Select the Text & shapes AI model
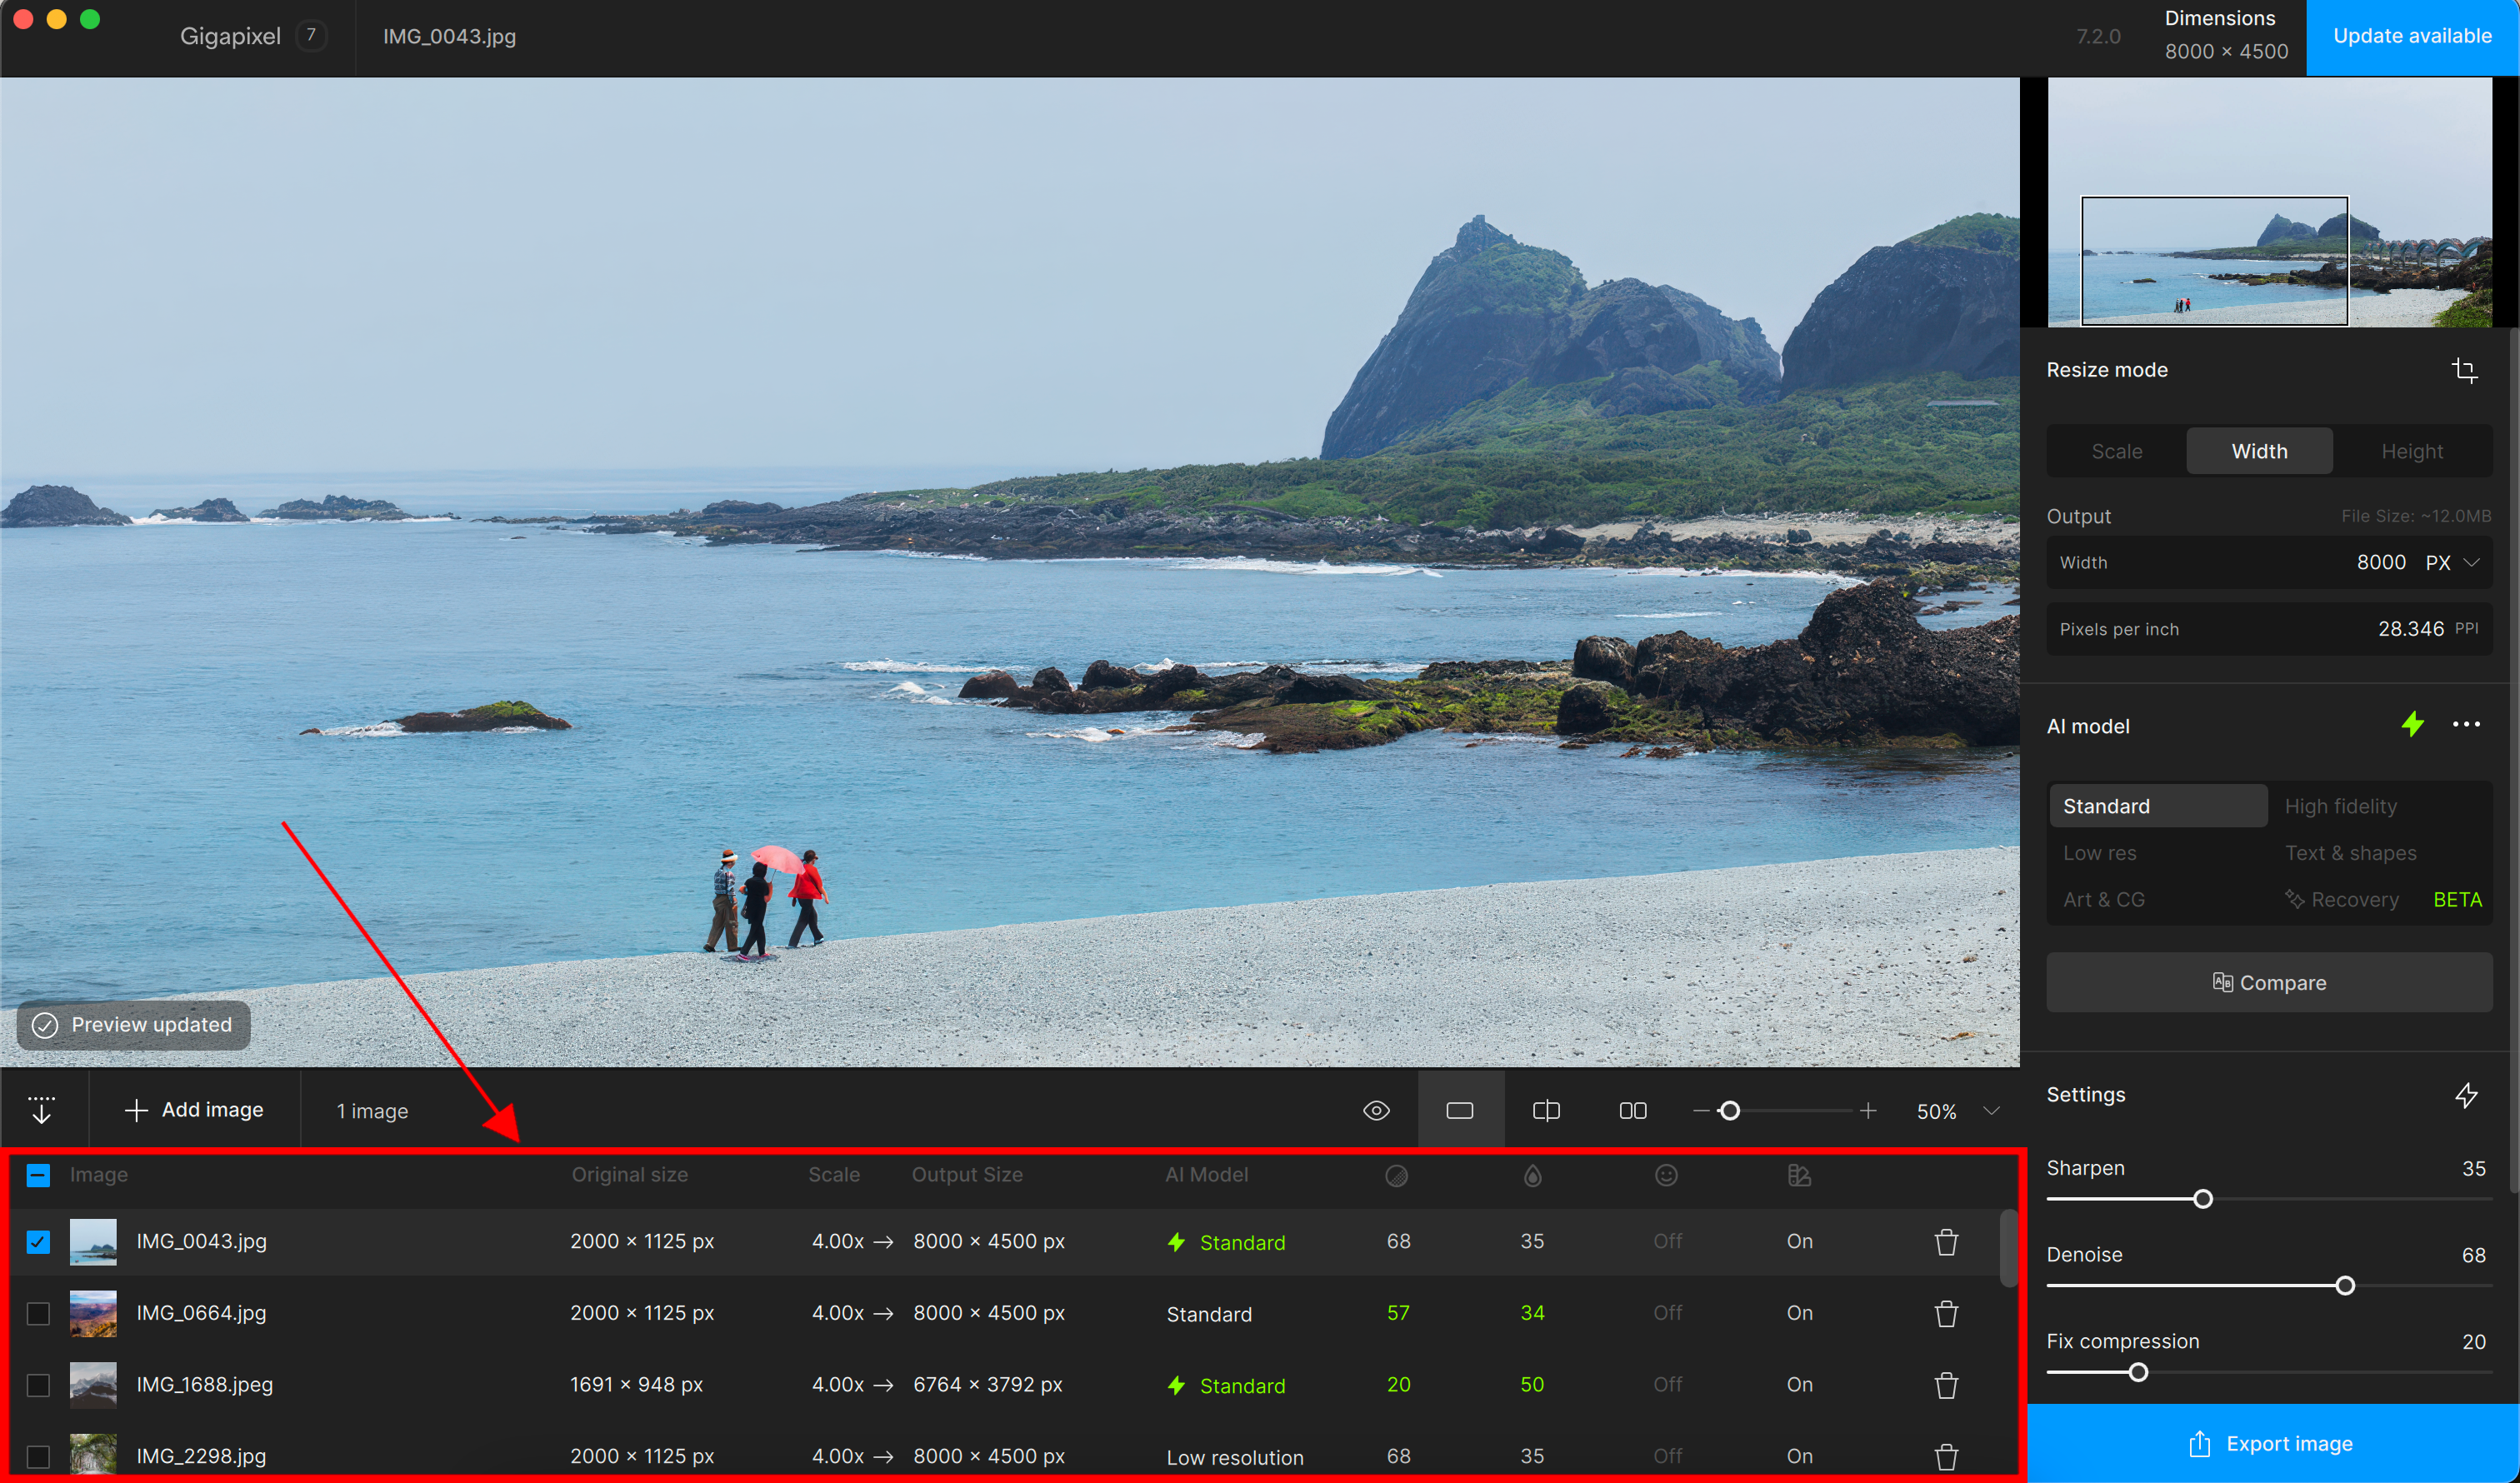2520x1483 pixels. pos(2350,853)
